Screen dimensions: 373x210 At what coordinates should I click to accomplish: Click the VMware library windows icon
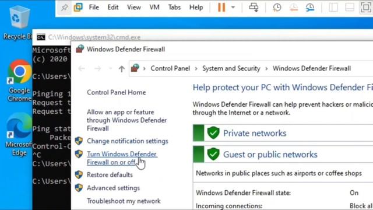tap(78, 8)
